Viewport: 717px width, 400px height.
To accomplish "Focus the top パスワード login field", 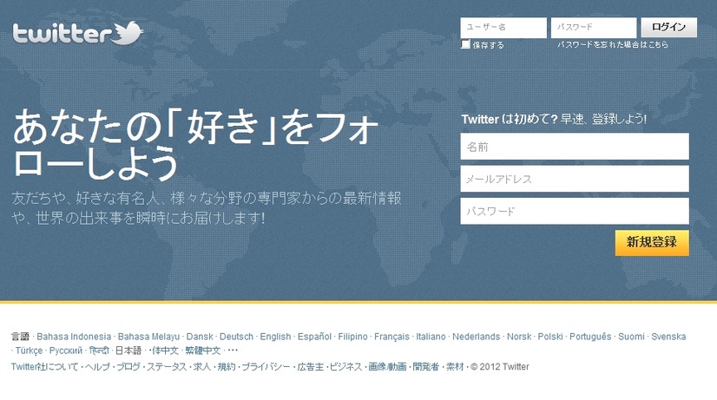I will coord(594,28).
